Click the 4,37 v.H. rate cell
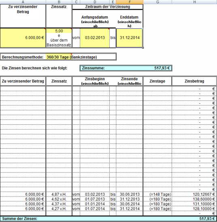 (x=59, y=204)
